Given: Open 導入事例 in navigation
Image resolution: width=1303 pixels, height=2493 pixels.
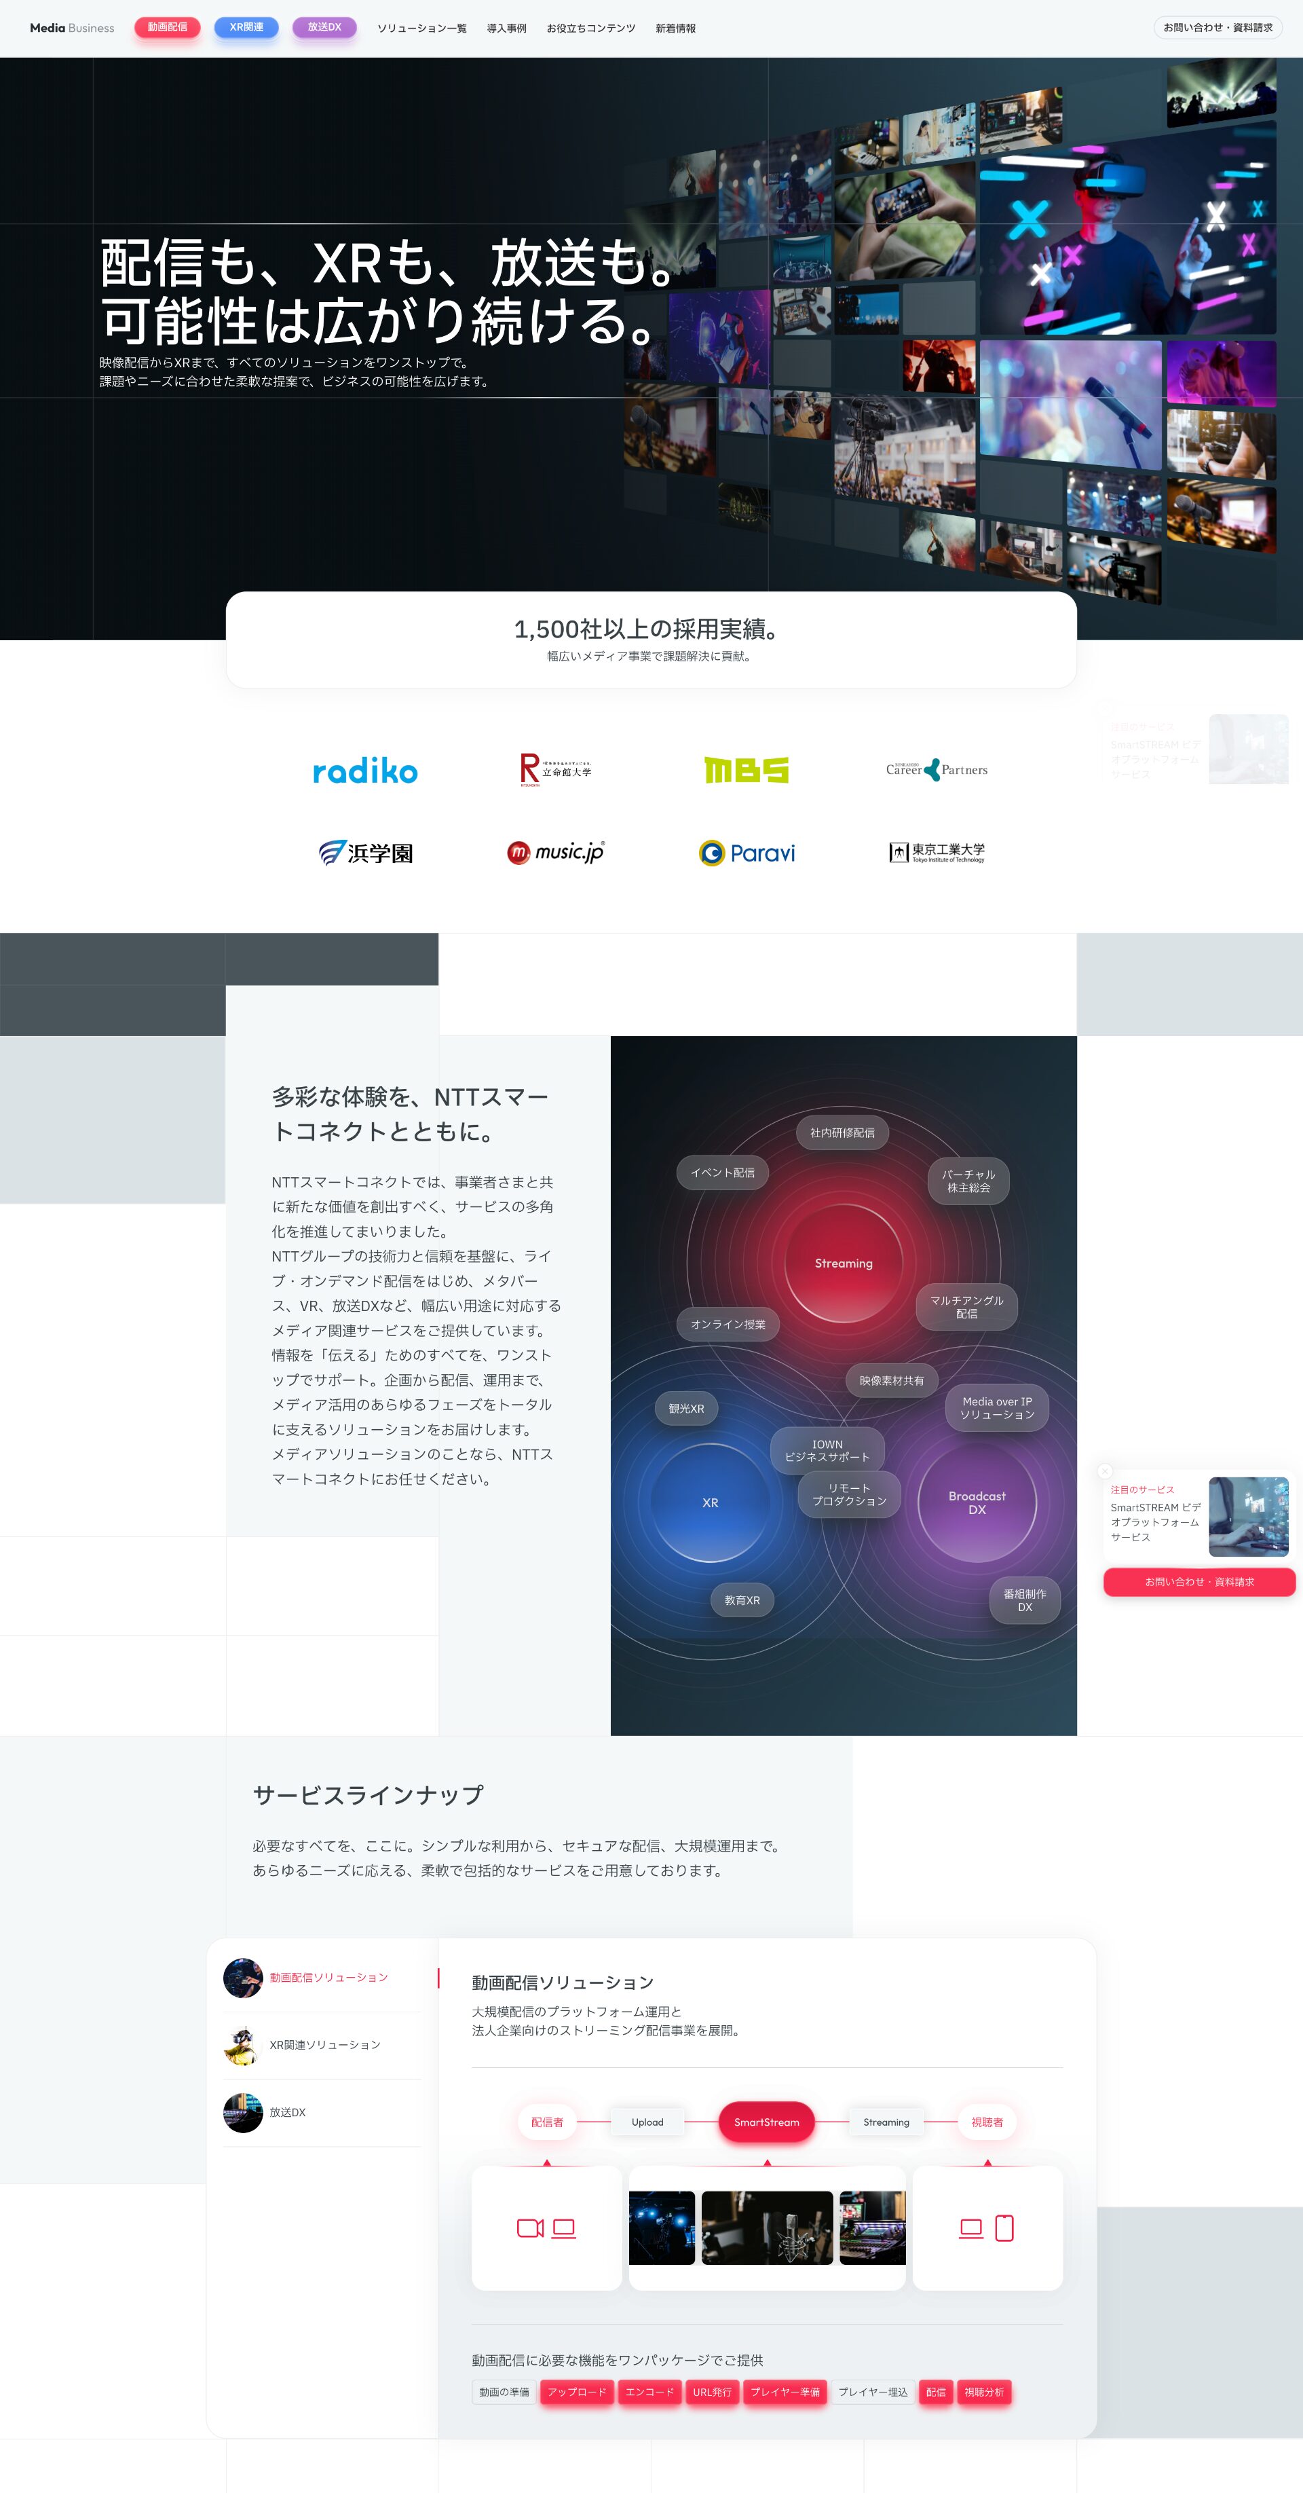Looking at the screenshot, I should (x=506, y=28).
